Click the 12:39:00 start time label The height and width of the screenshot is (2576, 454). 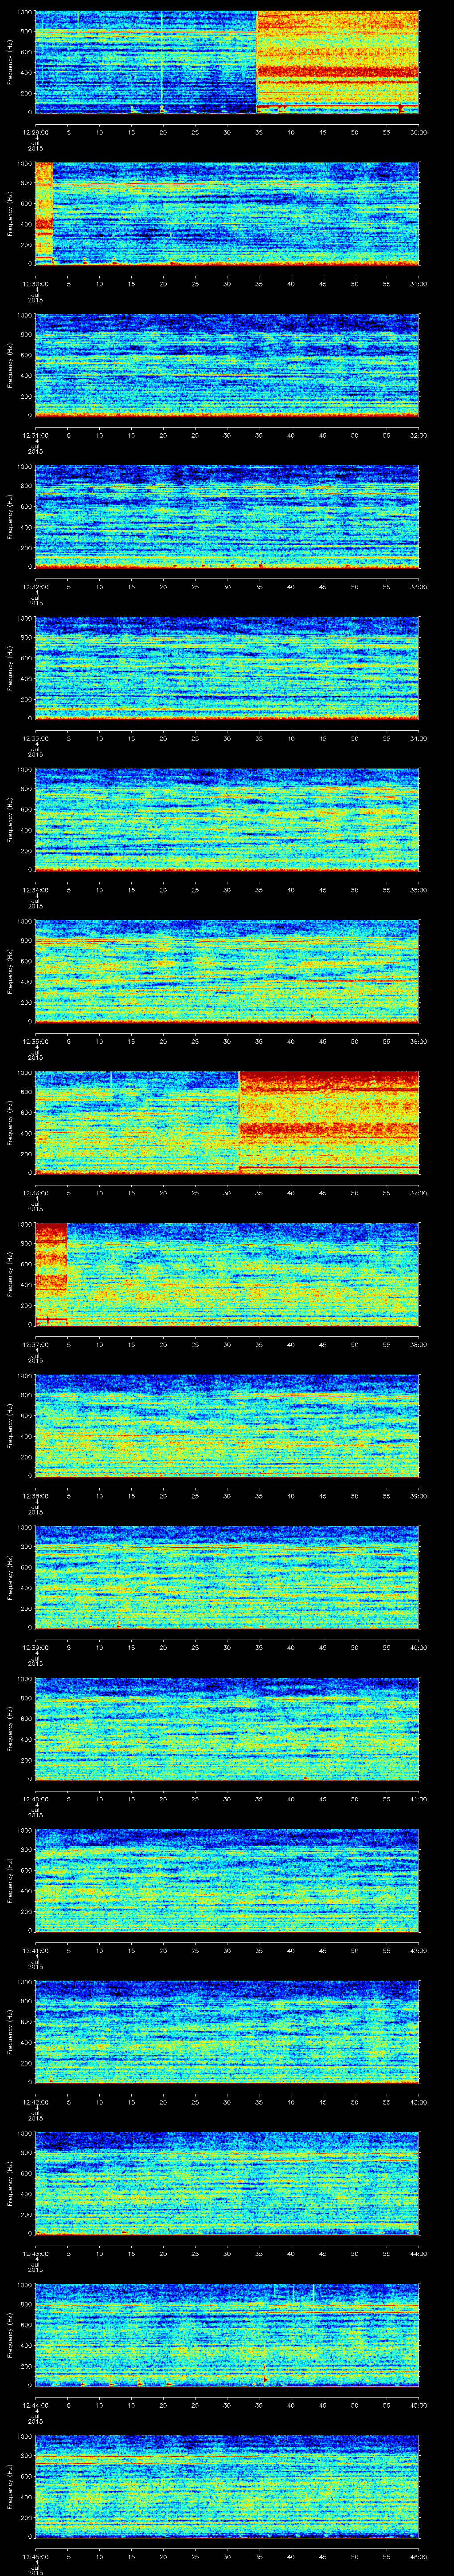click(x=36, y=1647)
